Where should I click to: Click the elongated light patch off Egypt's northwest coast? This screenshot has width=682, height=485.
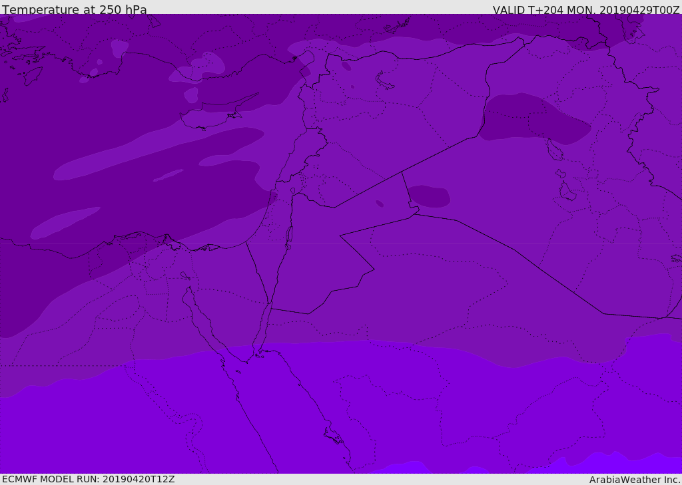tap(65, 223)
